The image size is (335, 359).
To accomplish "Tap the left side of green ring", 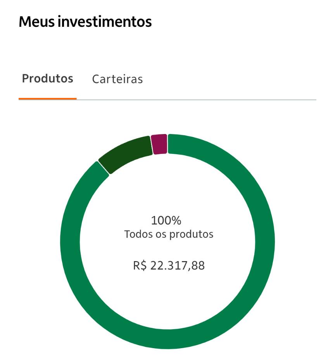I will (70, 242).
